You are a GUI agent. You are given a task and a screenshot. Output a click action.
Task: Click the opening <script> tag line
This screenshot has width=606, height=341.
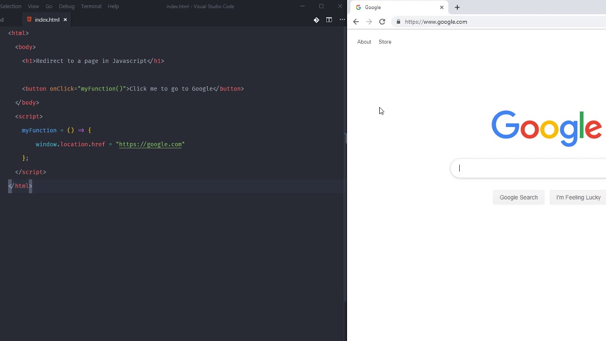tap(29, 117)
